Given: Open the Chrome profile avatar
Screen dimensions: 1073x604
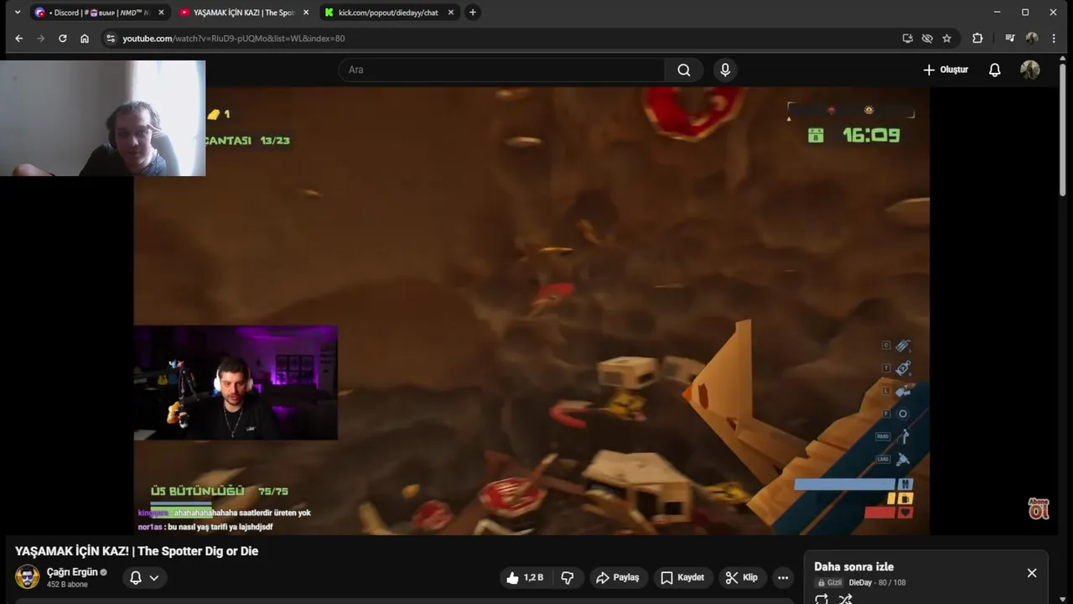Looking at the screenshot, I should (1032, 39).
